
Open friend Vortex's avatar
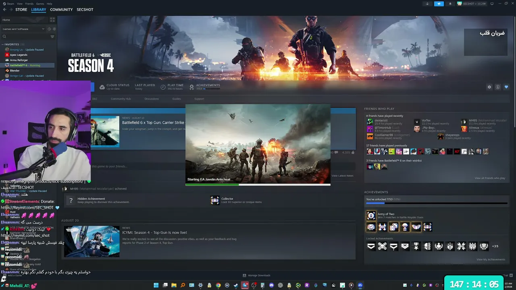click(417, 122)
